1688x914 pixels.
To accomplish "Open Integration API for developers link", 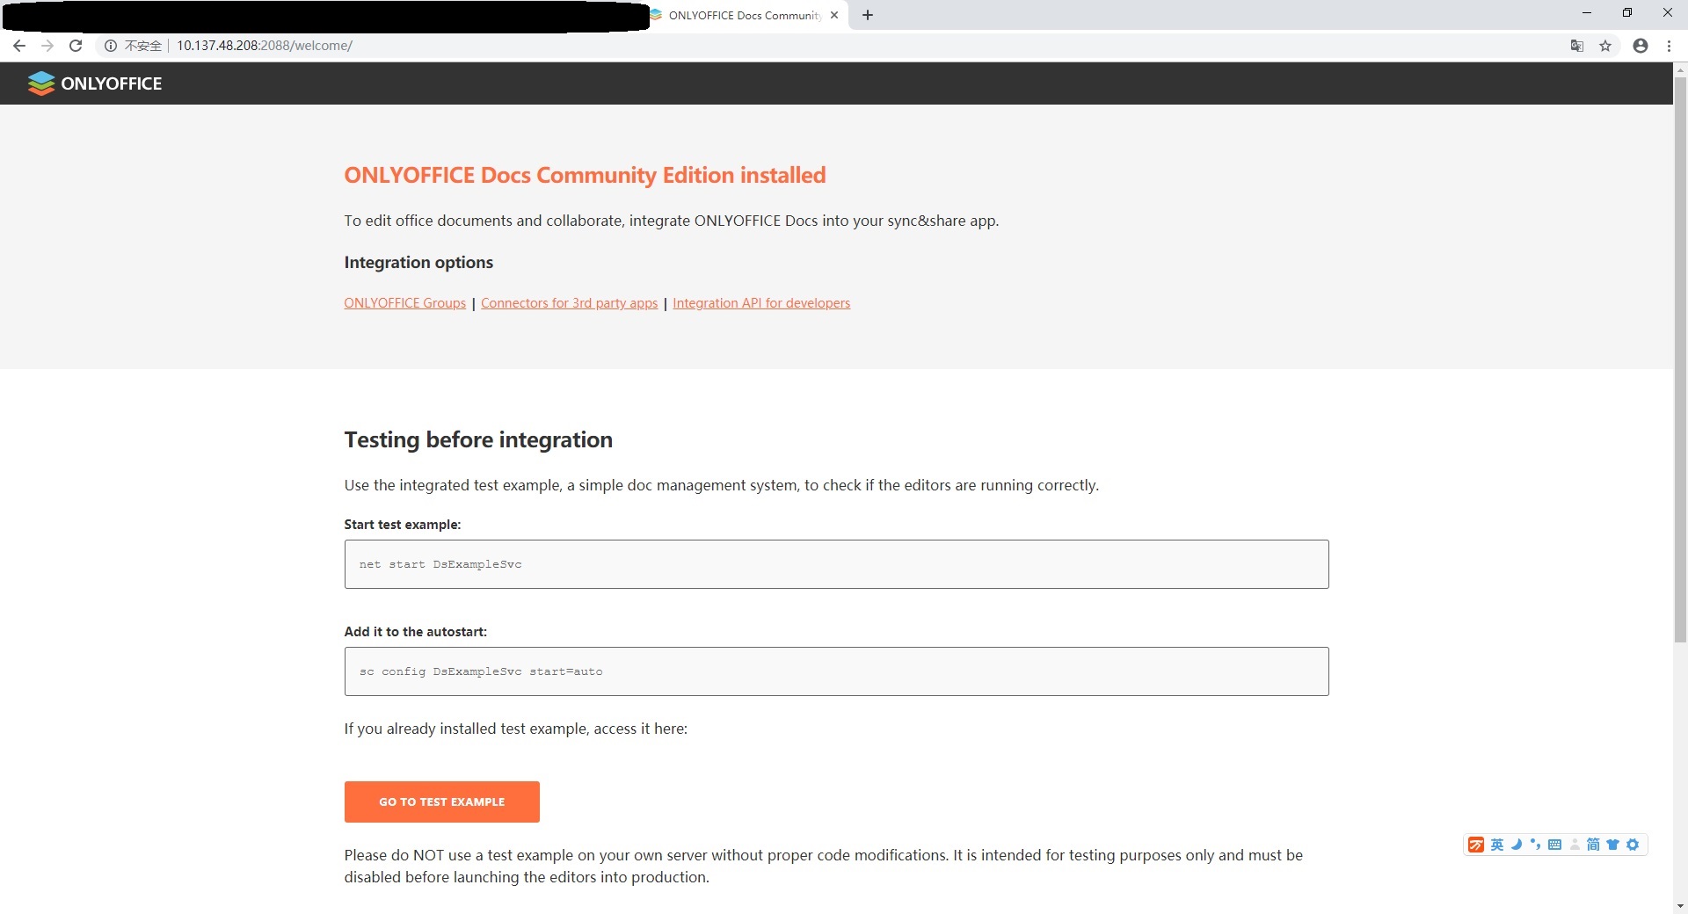I will click(x=761, y=303).
